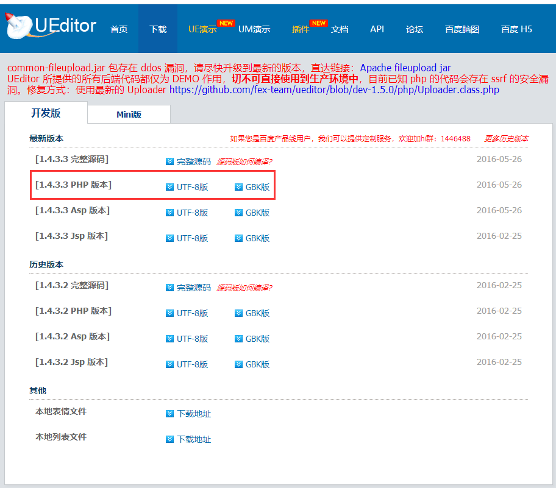Open the 插件 nav item
This screenshot has width=556, height=488.
pyautogui.click(x=301, y=29)
